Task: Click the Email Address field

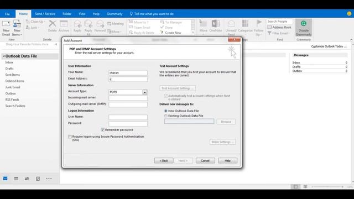Action: (128, 79)
